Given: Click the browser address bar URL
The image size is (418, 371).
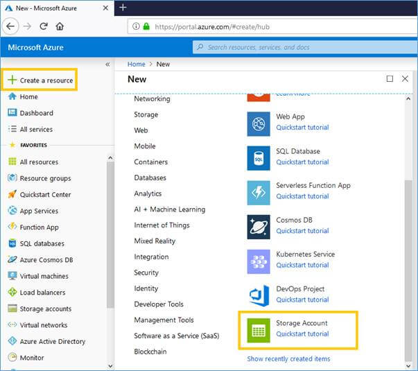Looking at the screenshot, I should point(212,26).
